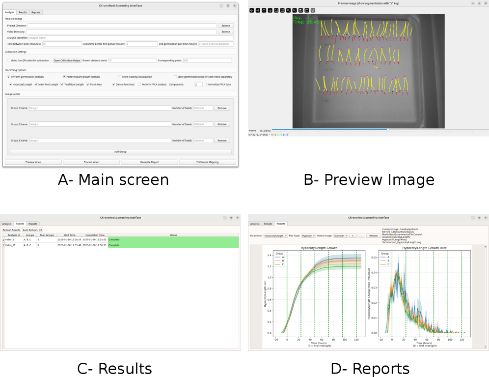Select Analysis tab in the Reports window

(255, 224)
